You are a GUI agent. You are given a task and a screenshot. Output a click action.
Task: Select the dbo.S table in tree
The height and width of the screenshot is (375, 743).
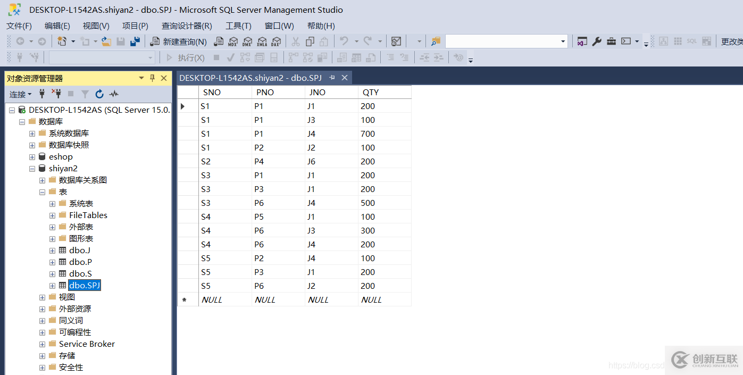(80, 273)
